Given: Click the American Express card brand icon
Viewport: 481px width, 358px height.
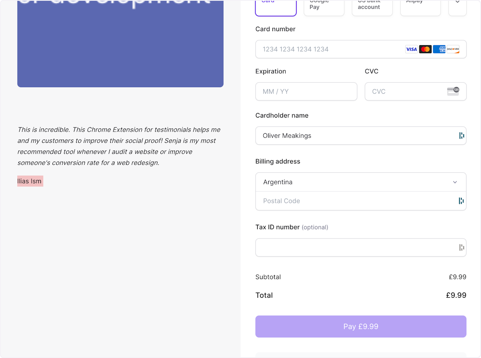Looking at the screenshot, I should click(439, 49).
